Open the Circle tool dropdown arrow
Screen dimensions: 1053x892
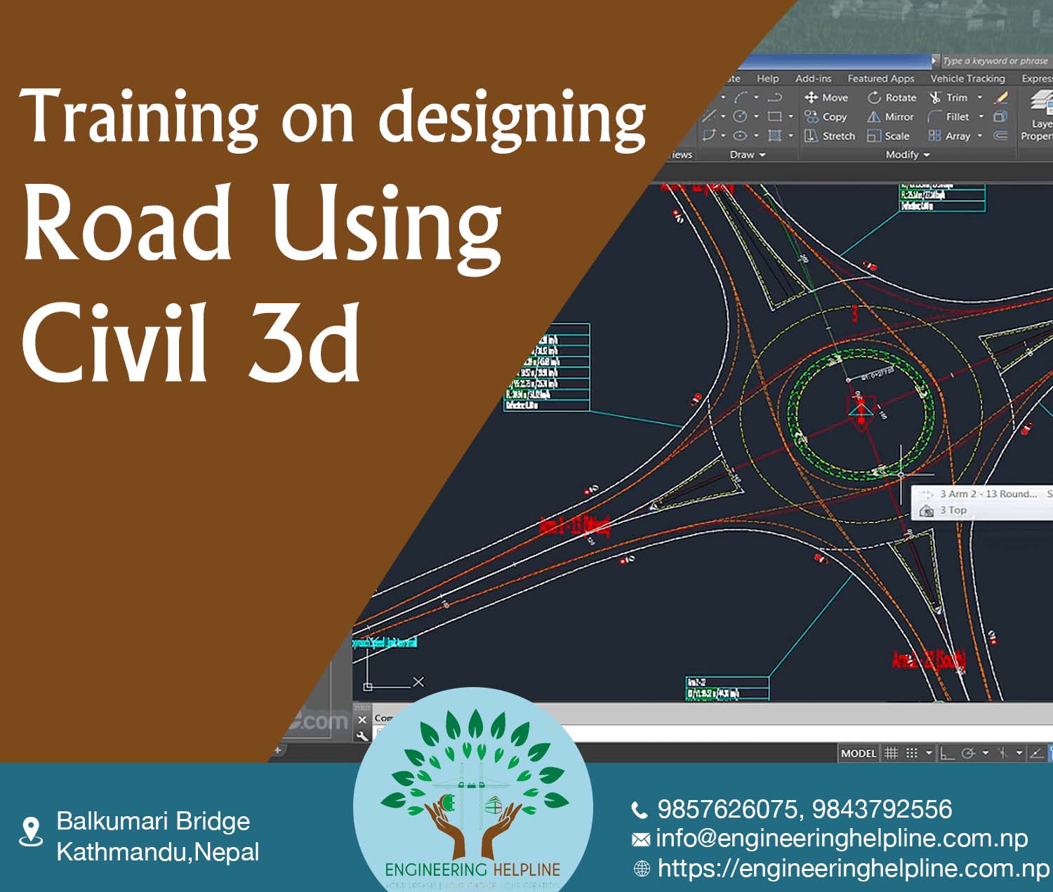(756, 116)
